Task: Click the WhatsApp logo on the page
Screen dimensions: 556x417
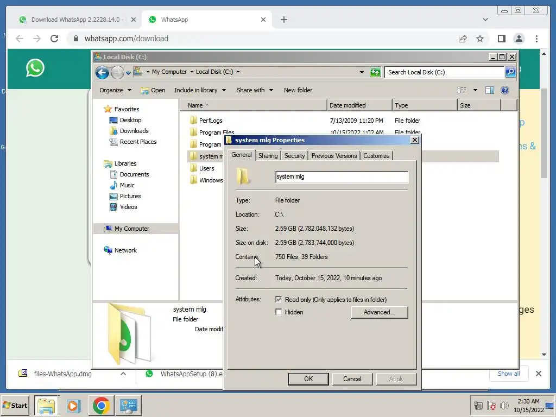Action: [x=35, y=68]
